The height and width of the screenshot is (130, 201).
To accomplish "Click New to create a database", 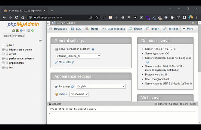I will click(12, 45).
